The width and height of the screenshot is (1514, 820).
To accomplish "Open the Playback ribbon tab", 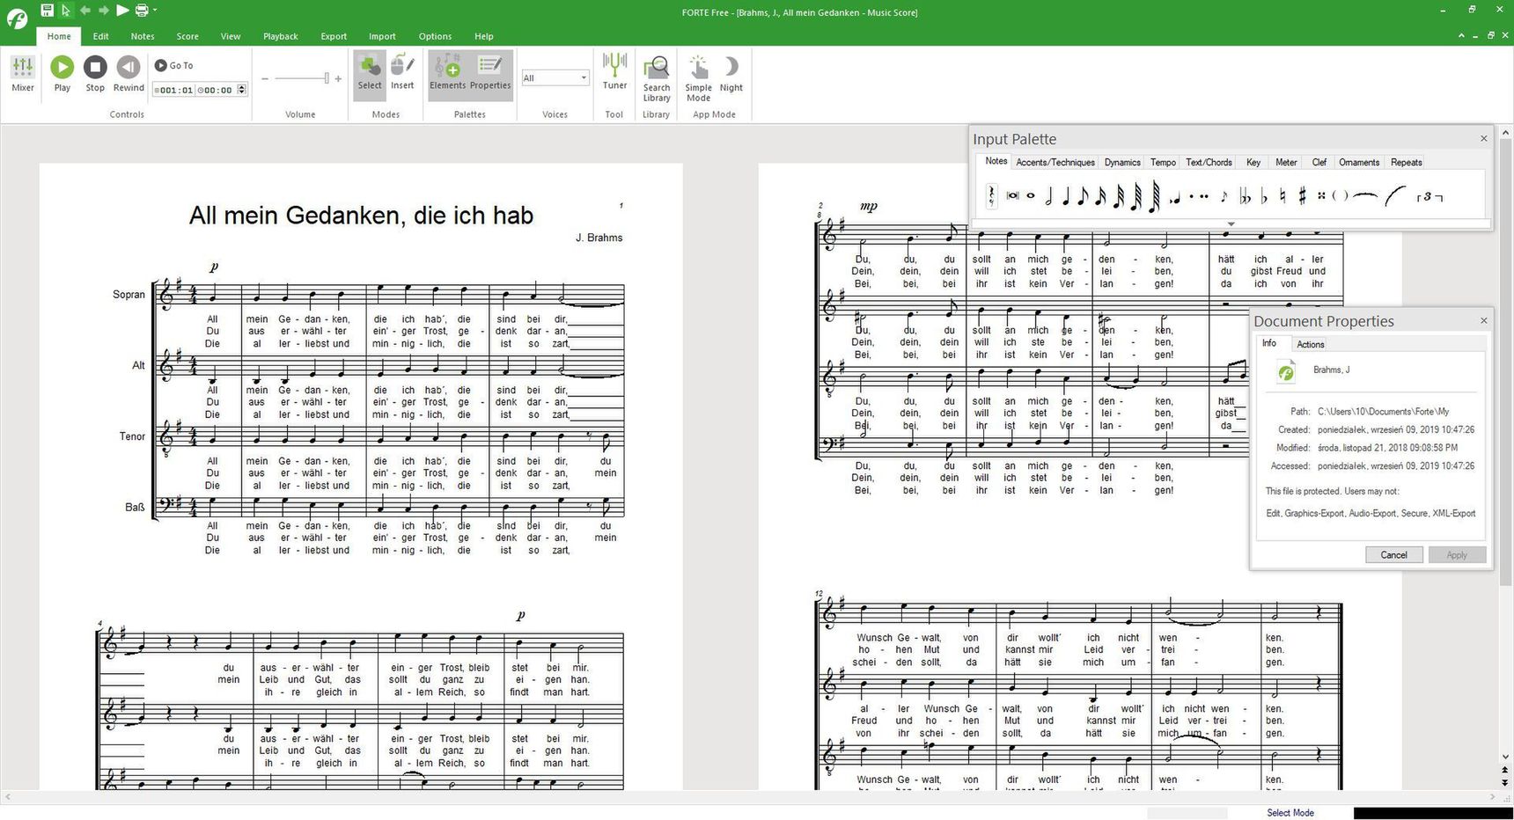I will coord(281,36).
